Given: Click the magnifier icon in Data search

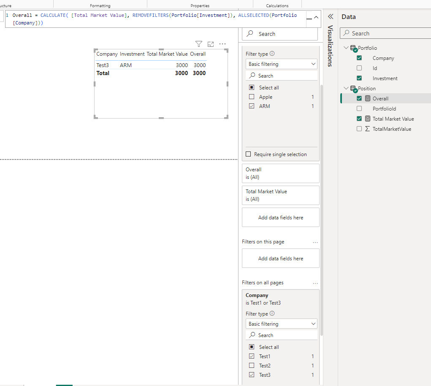Looking at the screenshot, I should (x=347, y=33).
